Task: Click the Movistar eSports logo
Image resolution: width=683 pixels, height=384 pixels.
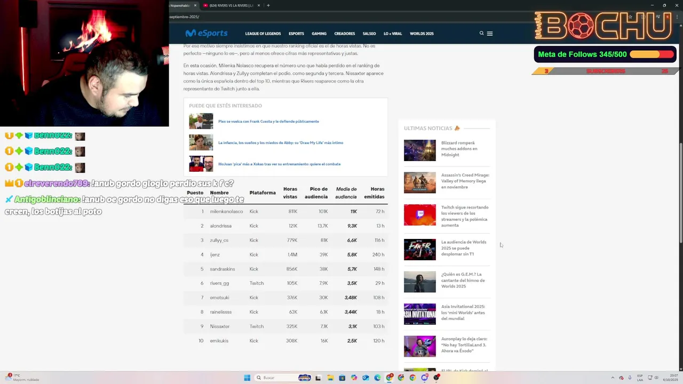Action: coord(206,33)
